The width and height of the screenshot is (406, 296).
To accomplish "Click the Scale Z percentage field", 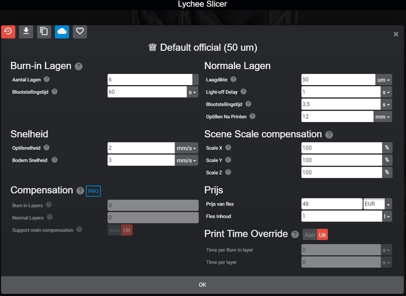I will (x=342, y=172).
